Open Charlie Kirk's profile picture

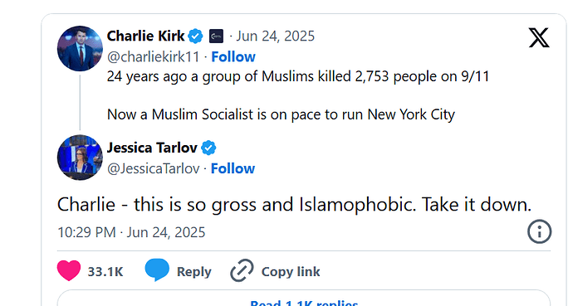click(x=80, y=48)
